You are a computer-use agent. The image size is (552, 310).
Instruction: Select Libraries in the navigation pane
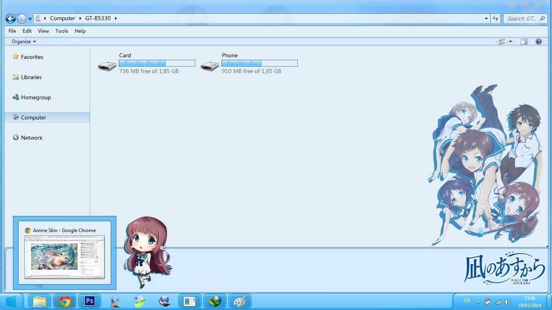click(31, 77)
